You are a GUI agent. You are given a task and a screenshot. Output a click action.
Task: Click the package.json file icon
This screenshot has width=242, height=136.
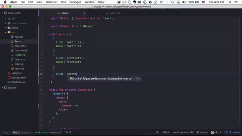(x=9, y=77)
